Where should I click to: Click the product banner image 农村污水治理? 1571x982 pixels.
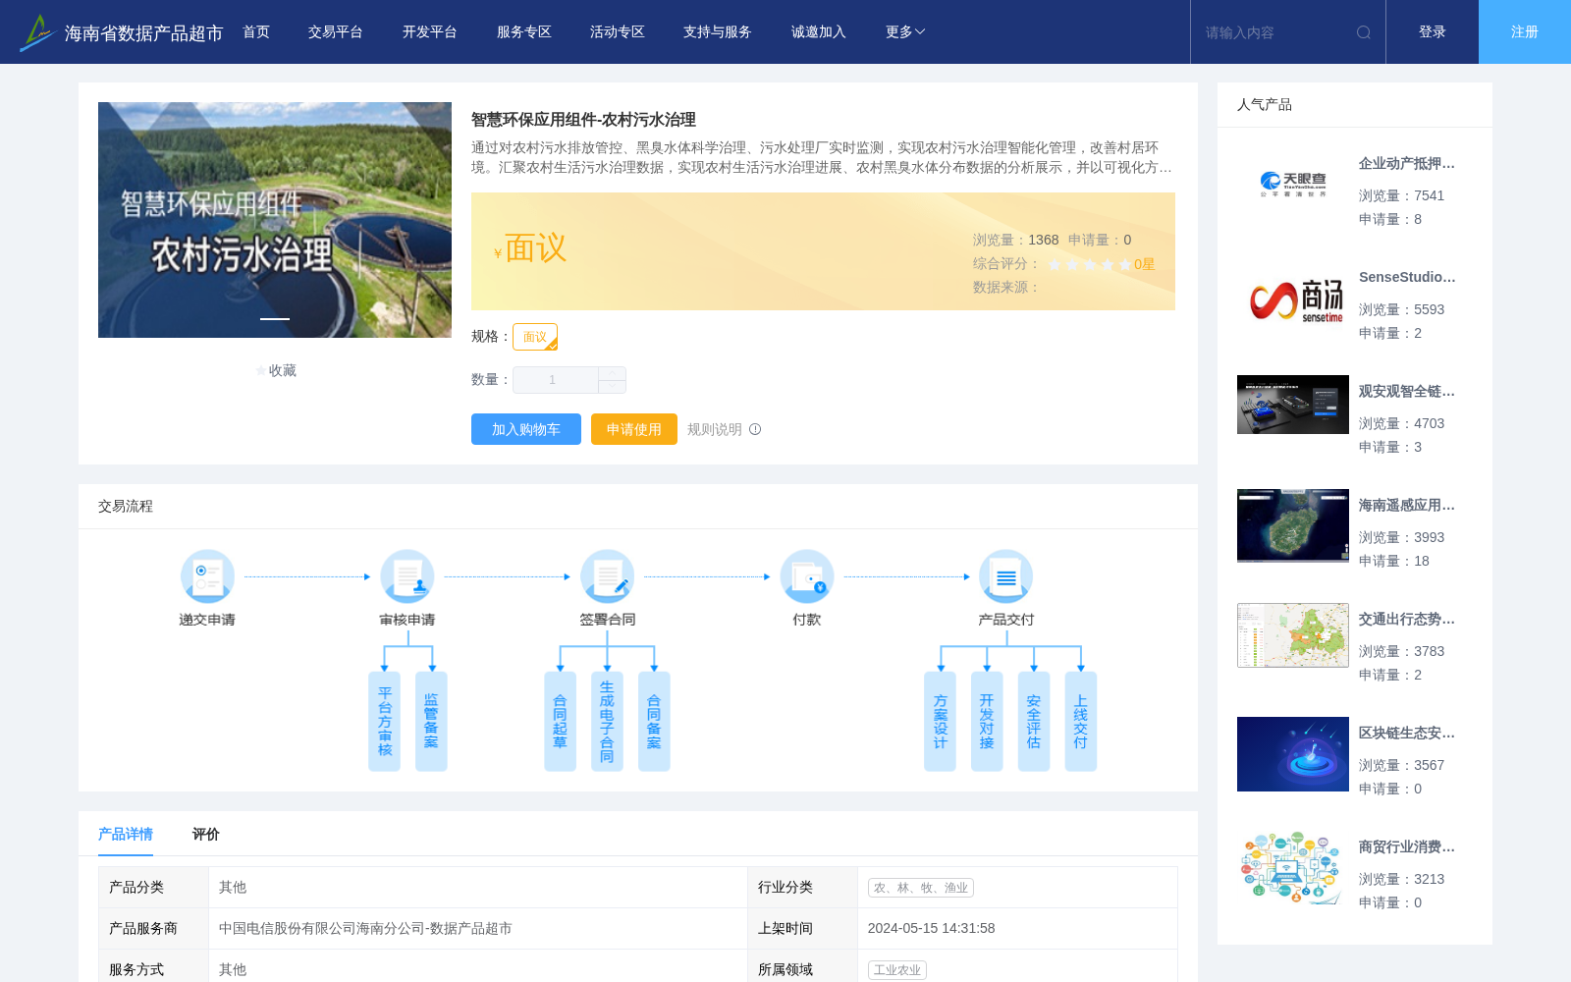click(x=275, y=220)
